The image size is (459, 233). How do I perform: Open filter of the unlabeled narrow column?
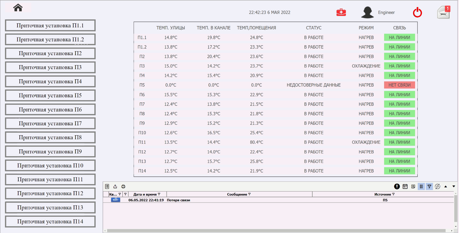point(125,194)
